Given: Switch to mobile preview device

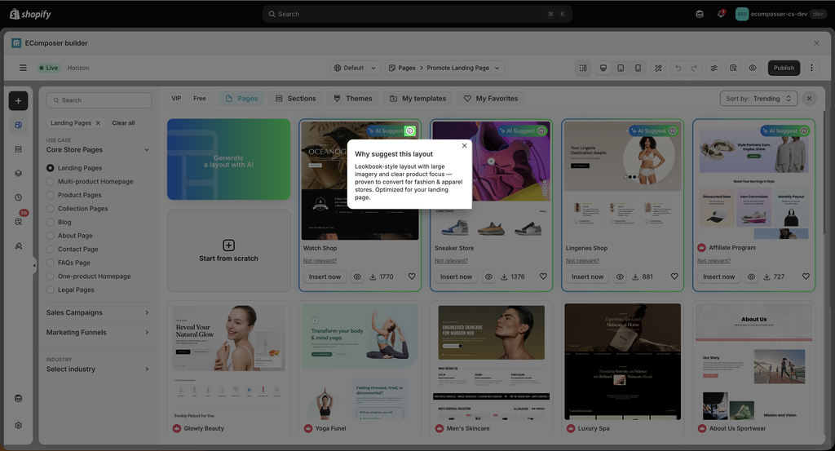Looking at the screenshot, I should tap(638, 68).
